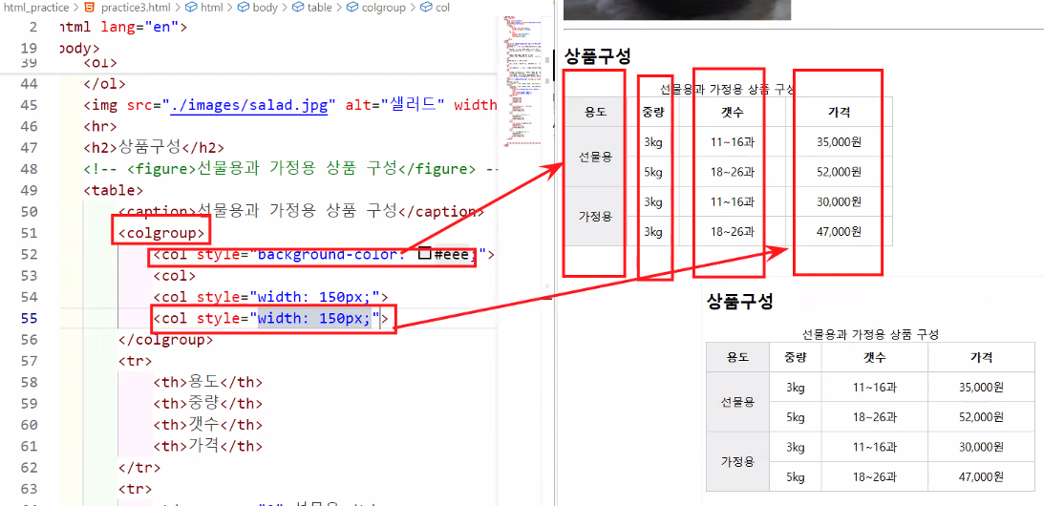Click the <table> tag on line 49
This screenshot has width=1044, height=506.
113,190
